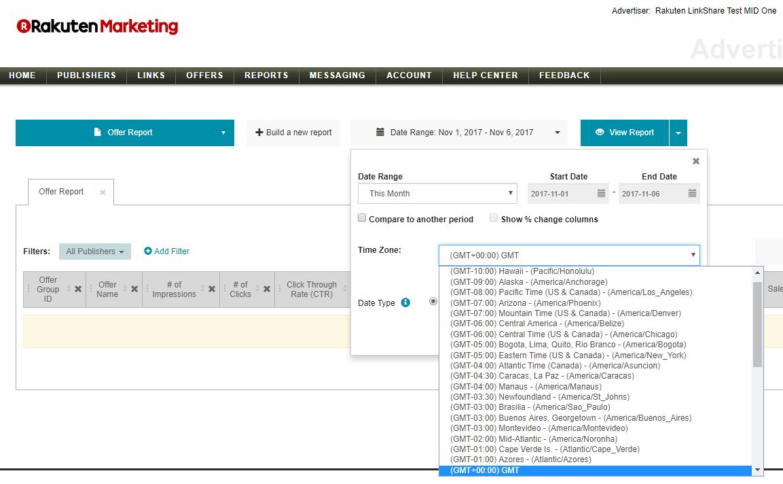Click Build a new report button
The height and width of the screenshot is (484, 783).
coord(293,133)
